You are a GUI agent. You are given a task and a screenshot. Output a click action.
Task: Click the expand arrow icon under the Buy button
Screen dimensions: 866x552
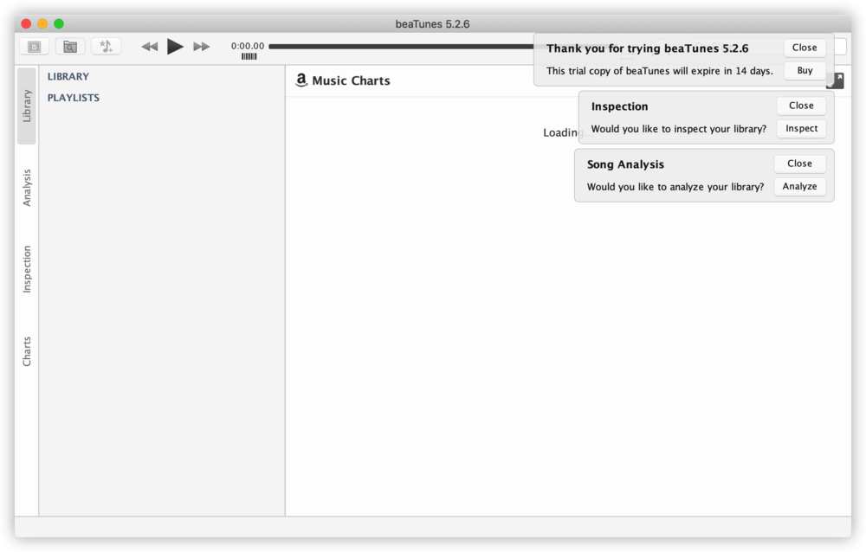tap(836, 81)
